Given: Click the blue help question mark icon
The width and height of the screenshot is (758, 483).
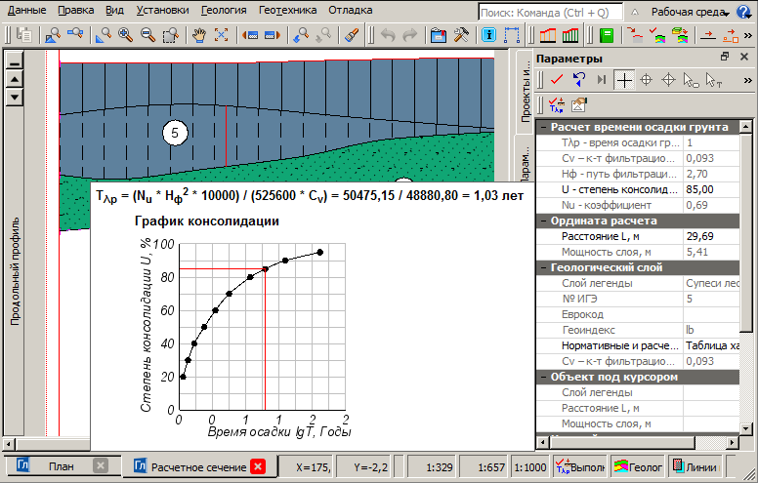Looking at the screenshot, I should point(579,79).
